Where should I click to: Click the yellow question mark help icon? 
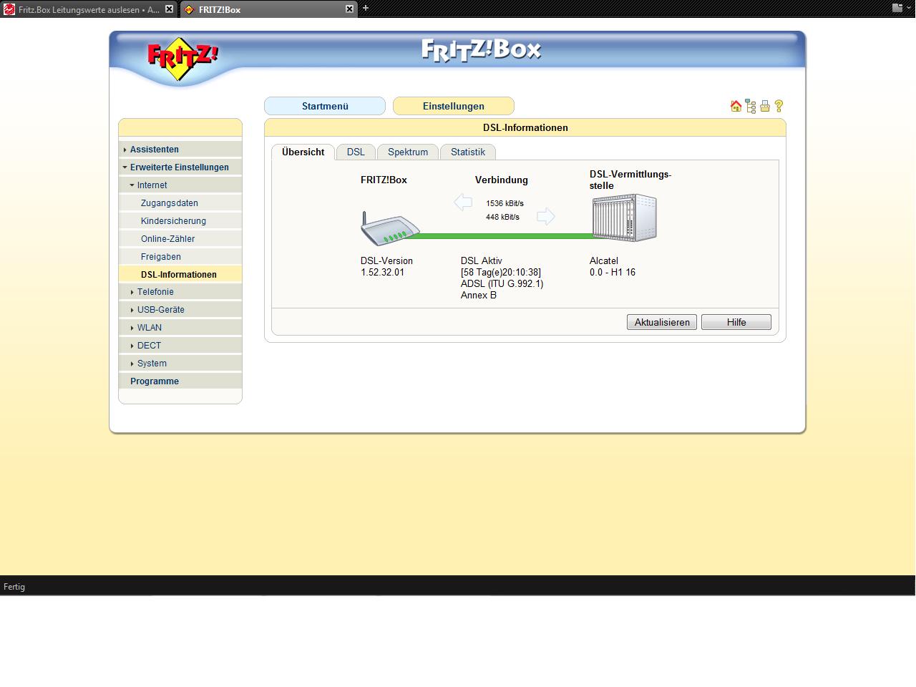click(779, 106)
